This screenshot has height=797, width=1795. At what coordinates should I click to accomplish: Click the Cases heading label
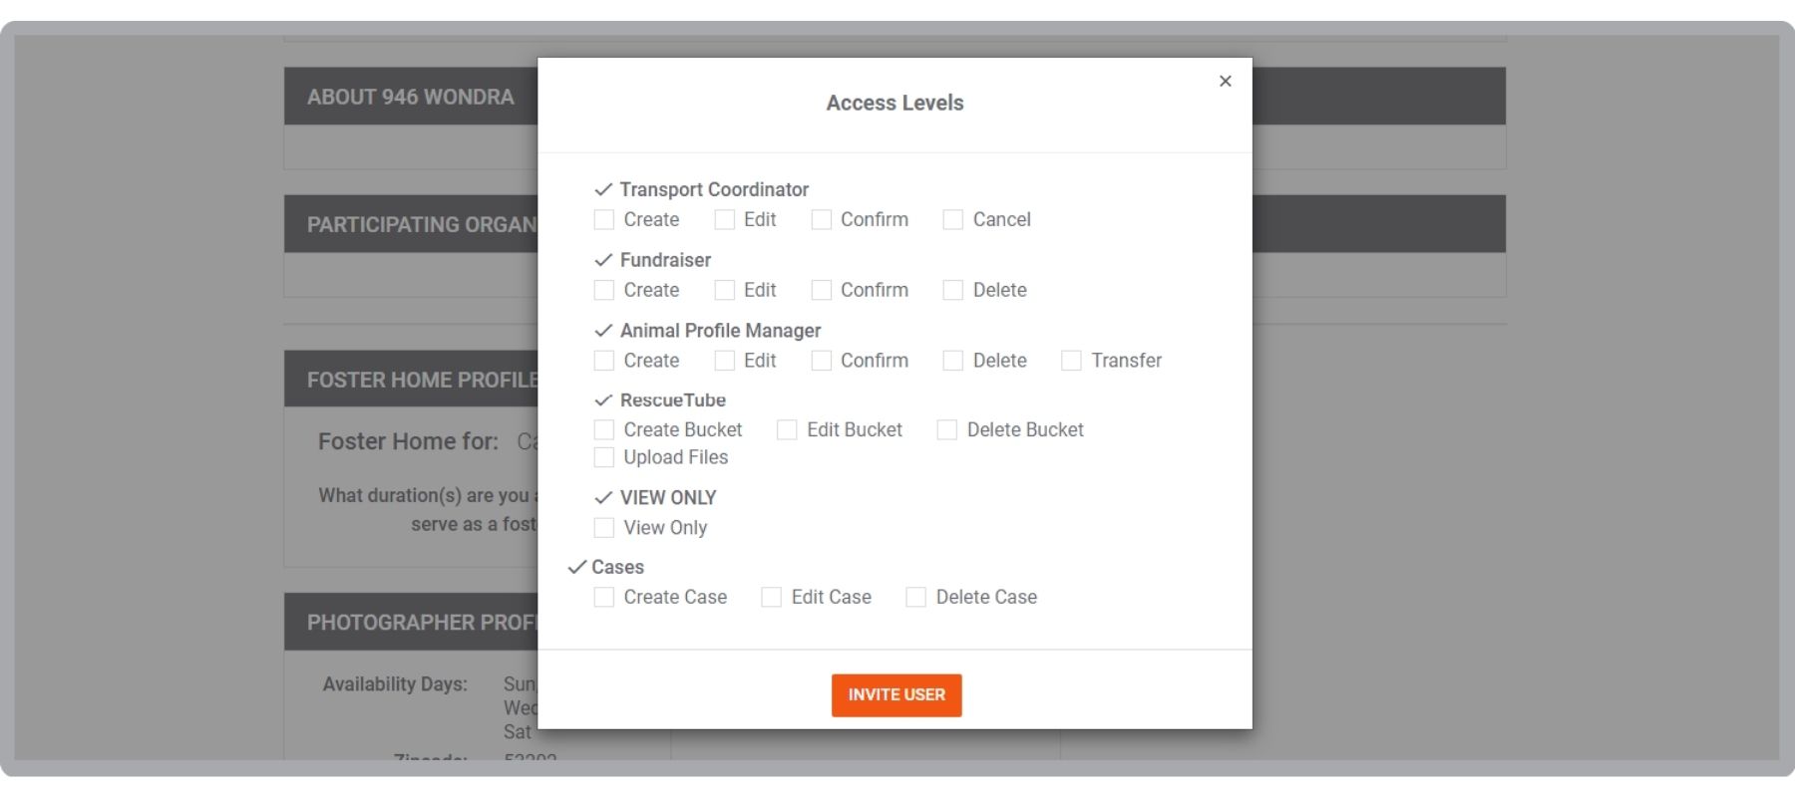click(617, 567)
